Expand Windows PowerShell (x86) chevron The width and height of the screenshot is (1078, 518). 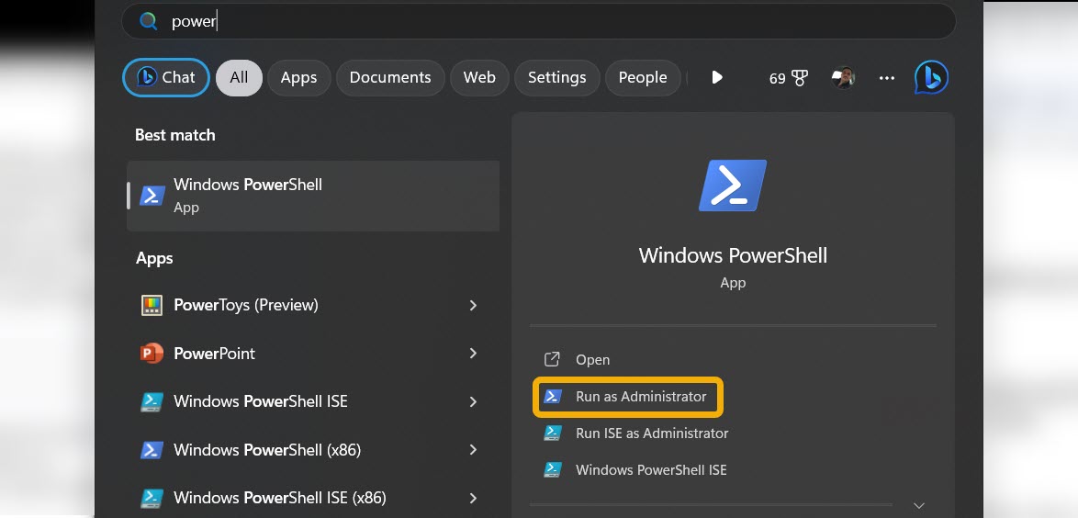pos(473,449)
